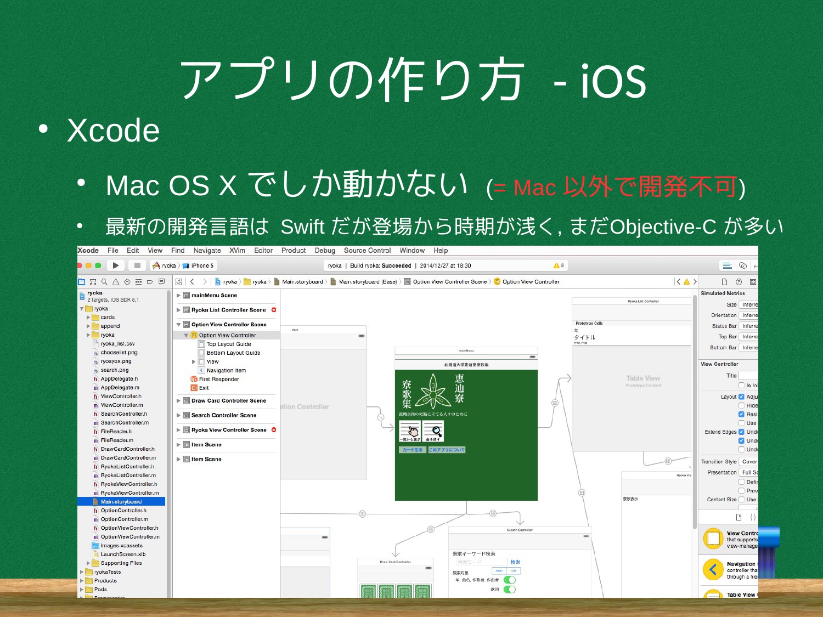The image size is (823, 617).
Task: Open the Source Control menu
Action: coord(367,251)
